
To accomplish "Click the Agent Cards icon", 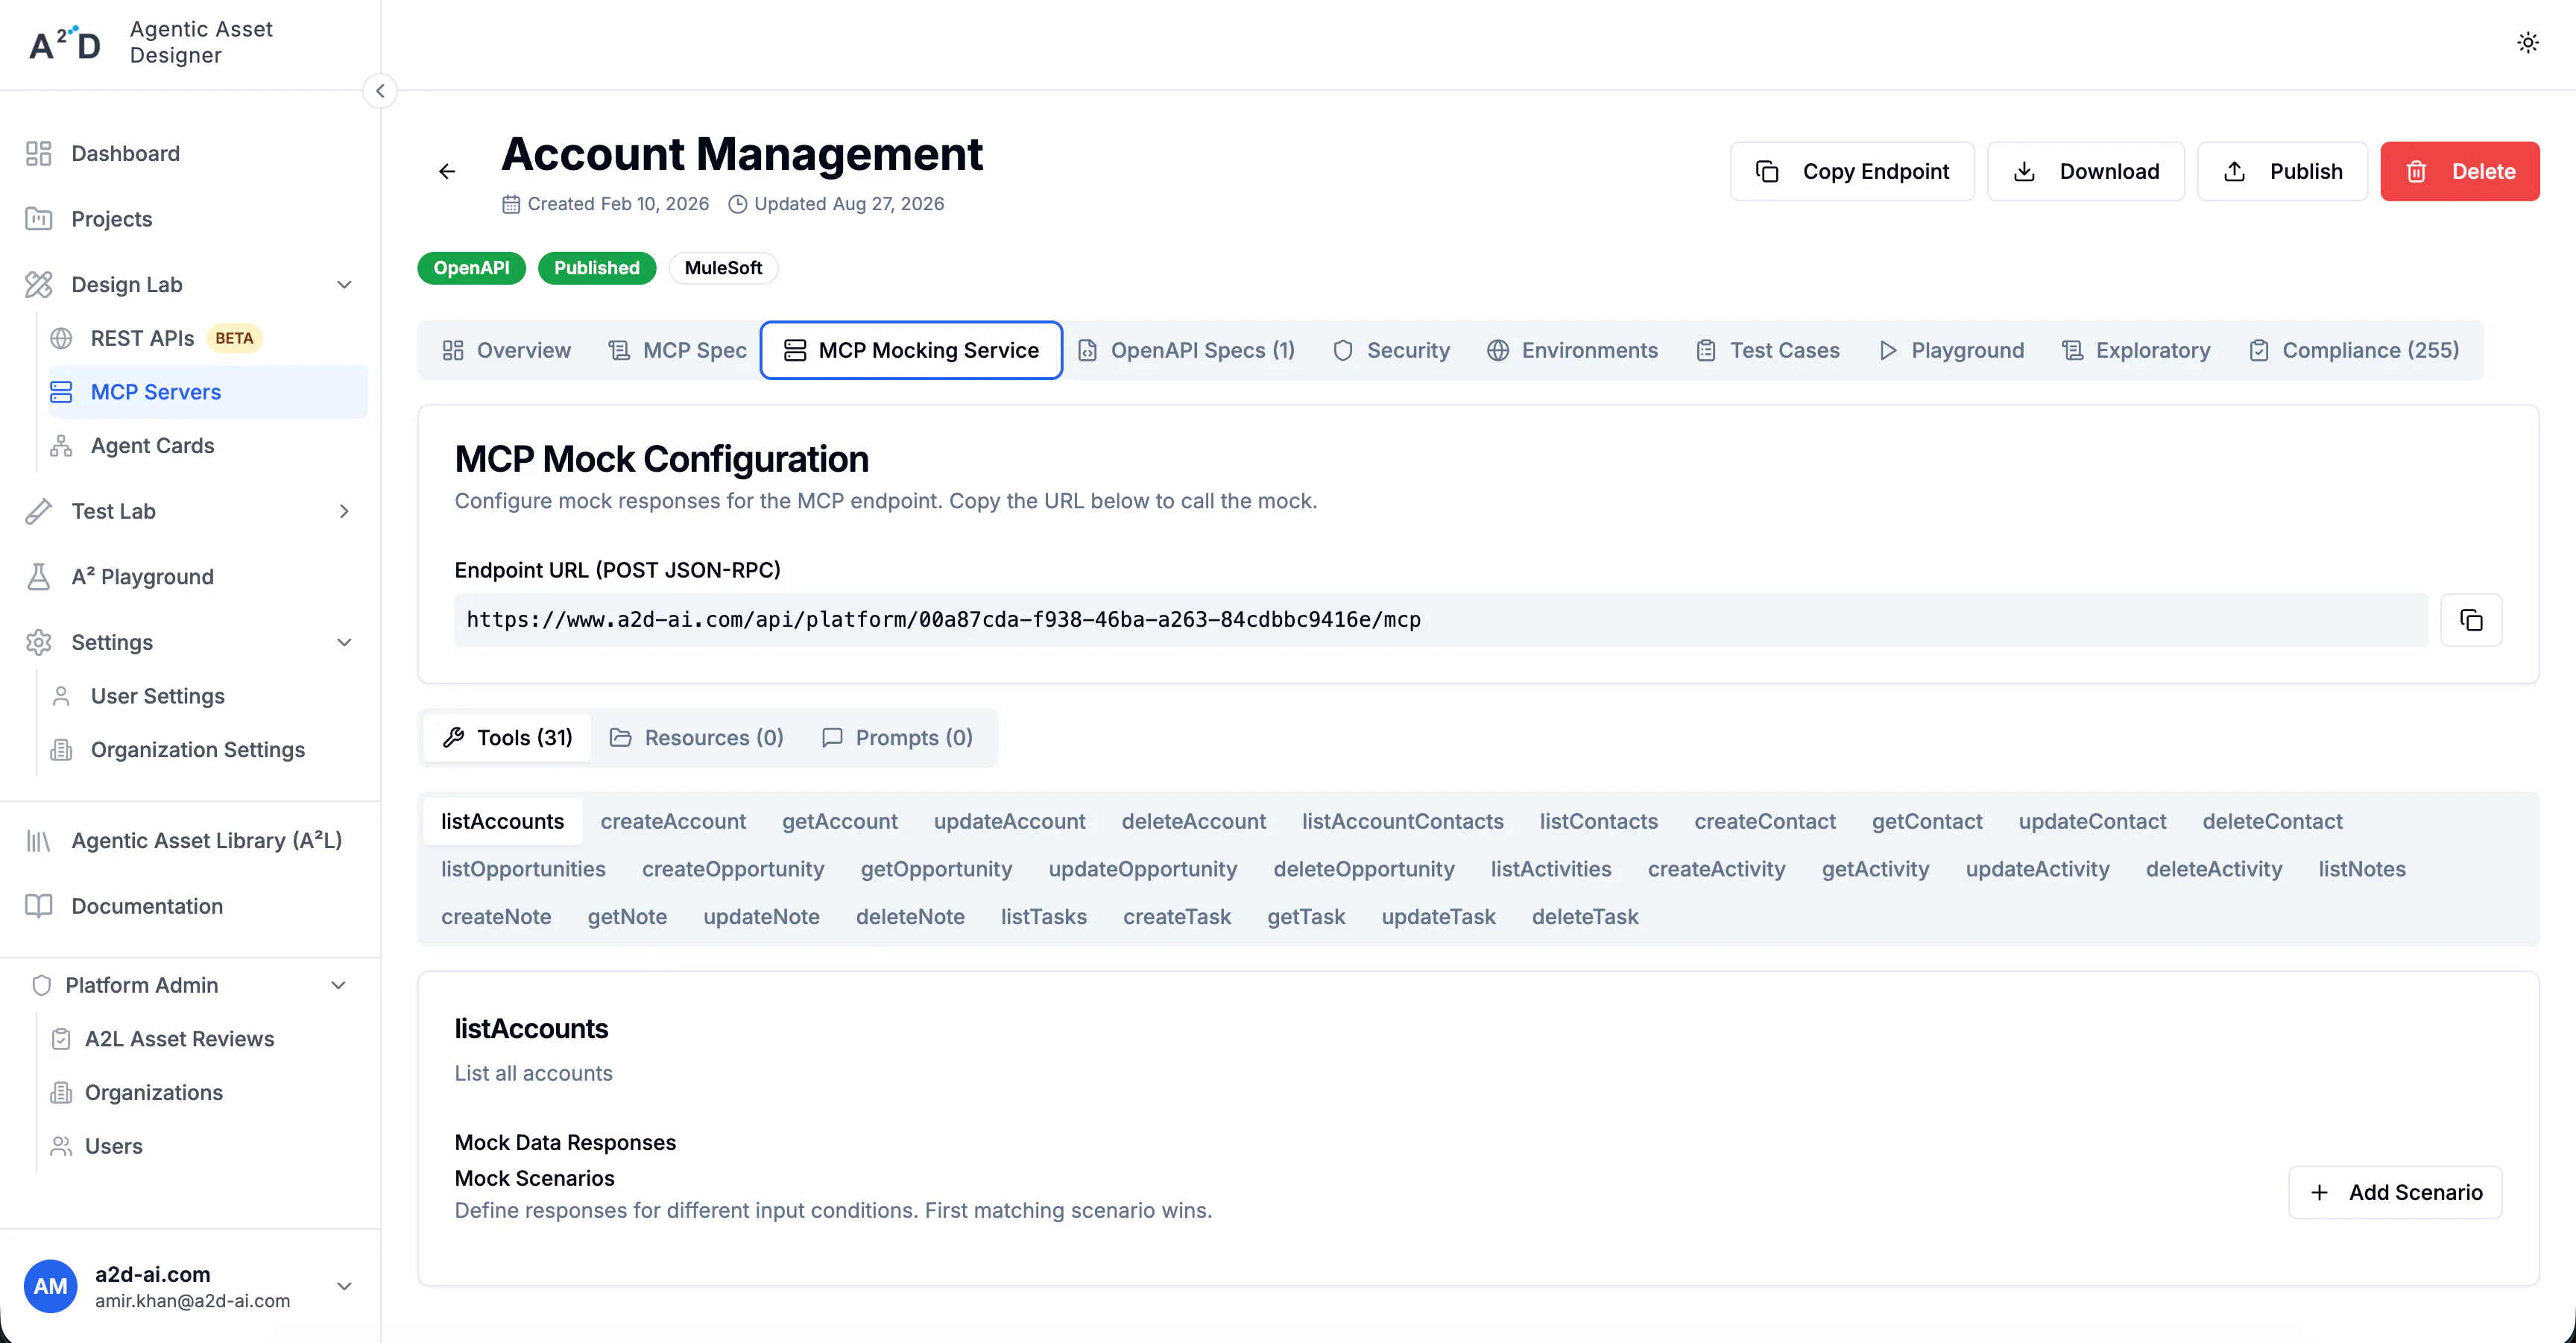I will click(x=61, y=446).
